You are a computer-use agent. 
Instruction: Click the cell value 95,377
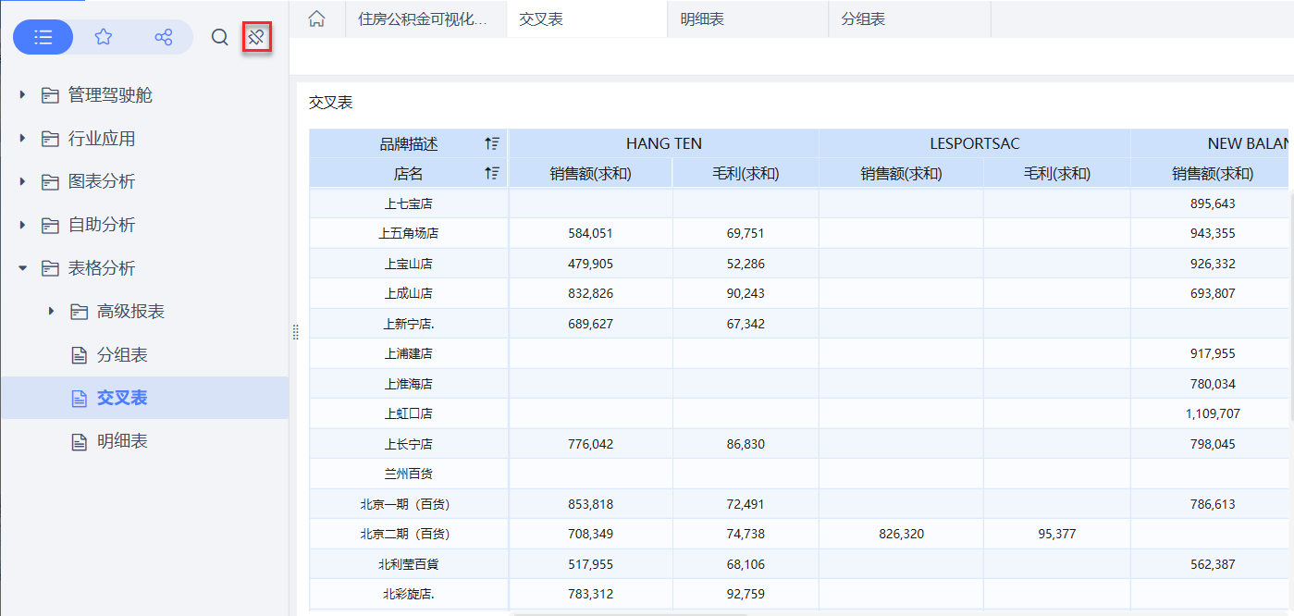[x=1056, y=534]
